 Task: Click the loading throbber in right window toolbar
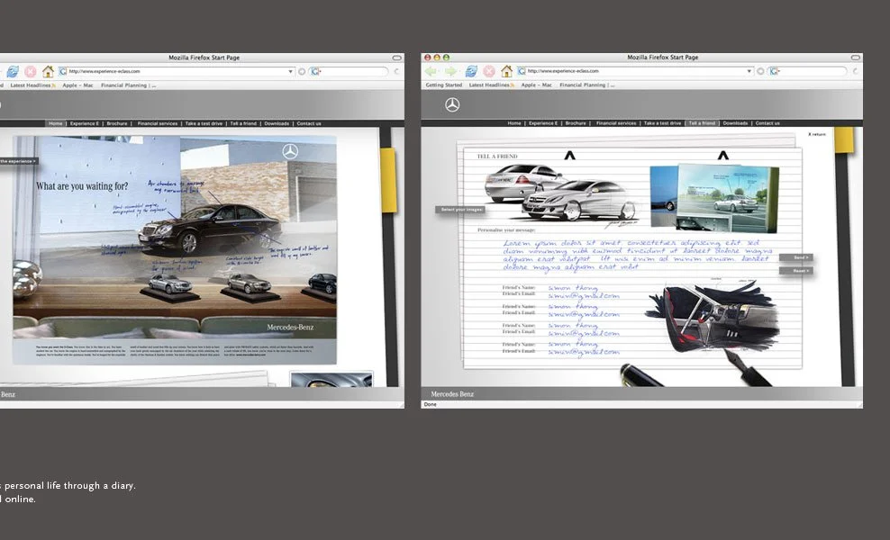tap(855, 71)
